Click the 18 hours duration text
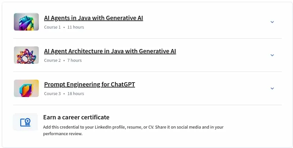The height and width of the screenshot is (148, 293). click(x=76, y=93)
